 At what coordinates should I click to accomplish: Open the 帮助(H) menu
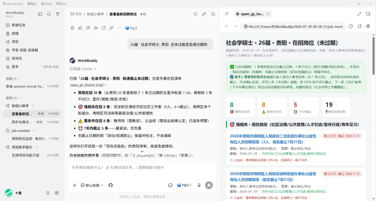coord(61,4)
